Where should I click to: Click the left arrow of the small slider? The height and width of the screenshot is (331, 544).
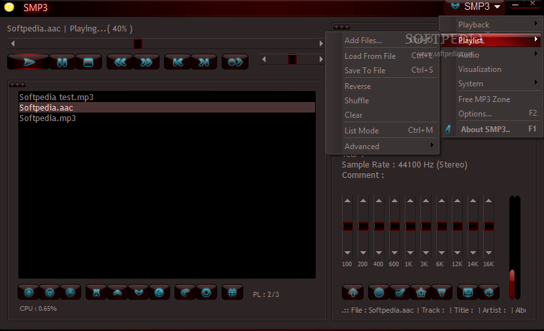tap(264, 60)
